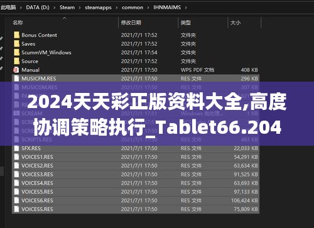The width and height of the screenshot is (314, 228).
Task: Open the chevron after DATA (D:)
Action: [55, 8]
